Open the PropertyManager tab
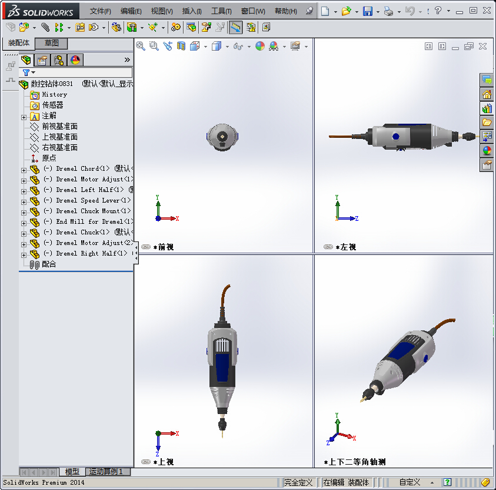 [x=42, y=60]
